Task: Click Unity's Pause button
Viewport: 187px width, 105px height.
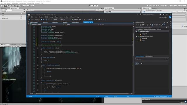Action: (93, 6)
